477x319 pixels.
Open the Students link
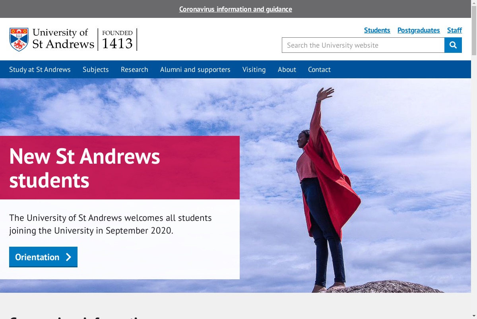(377, 30)
